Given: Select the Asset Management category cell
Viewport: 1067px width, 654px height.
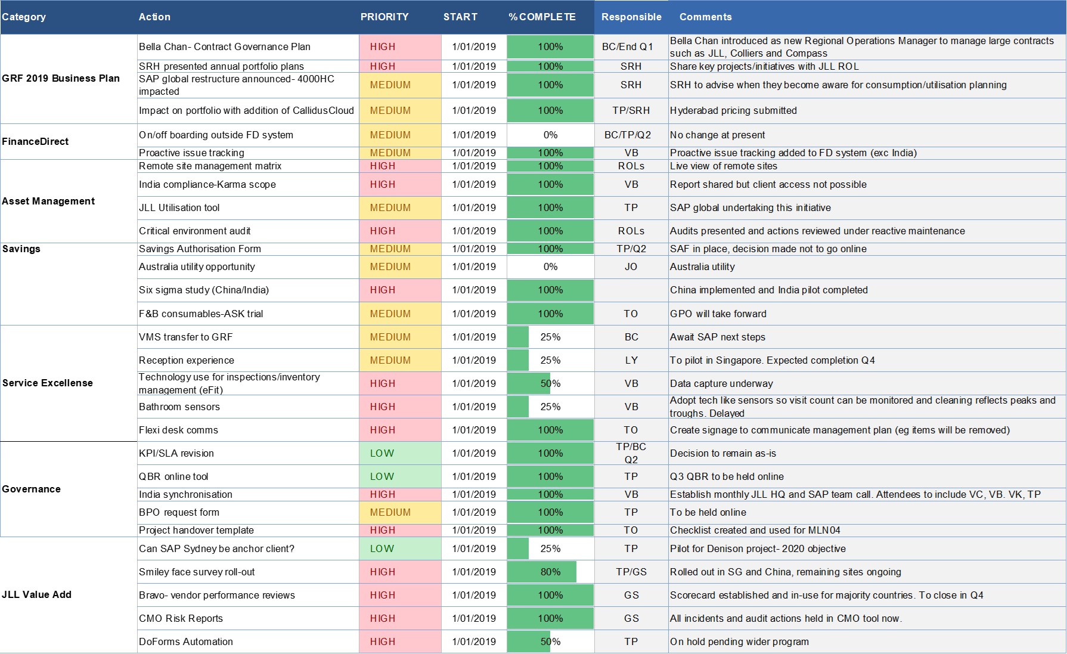Looking at the screenshot, I should coord(69,201).
